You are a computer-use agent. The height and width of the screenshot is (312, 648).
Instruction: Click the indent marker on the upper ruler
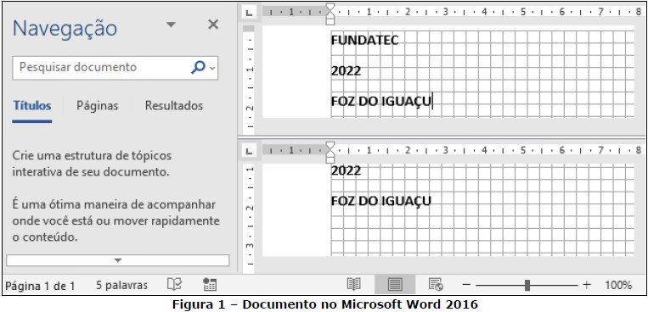[x=330, y=14]
